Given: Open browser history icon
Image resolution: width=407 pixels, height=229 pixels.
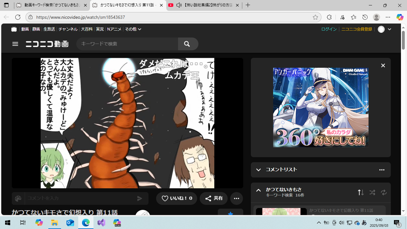Looking at the screenshot, I should (365, 17).
